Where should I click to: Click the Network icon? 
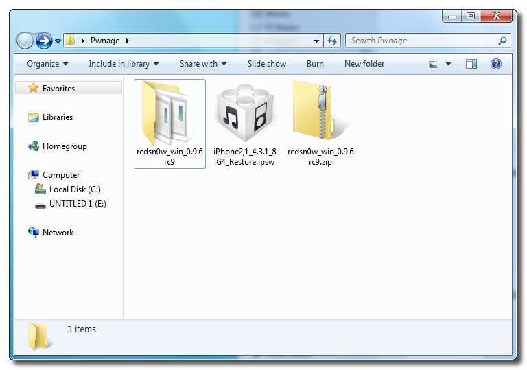(x=33, y=232)
